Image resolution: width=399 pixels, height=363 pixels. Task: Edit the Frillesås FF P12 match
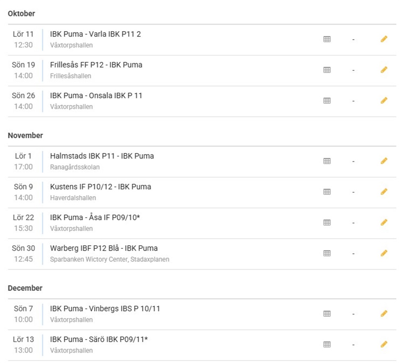coord(384,70)
